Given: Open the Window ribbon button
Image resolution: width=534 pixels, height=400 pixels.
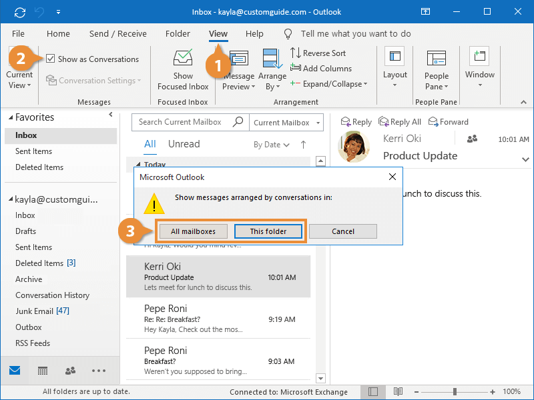Looking at the screenshot, I should [479, 67].
